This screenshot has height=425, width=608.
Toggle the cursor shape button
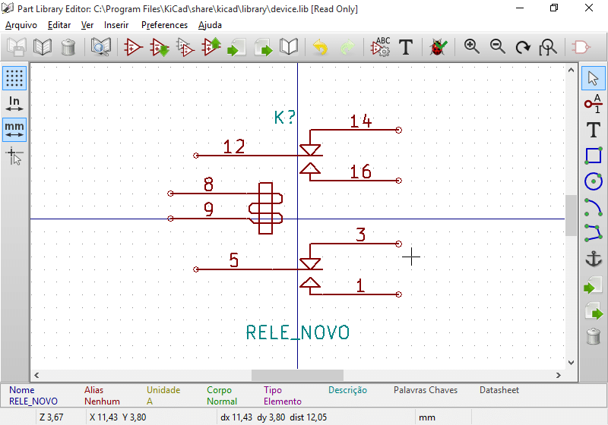tap(14, 156)
